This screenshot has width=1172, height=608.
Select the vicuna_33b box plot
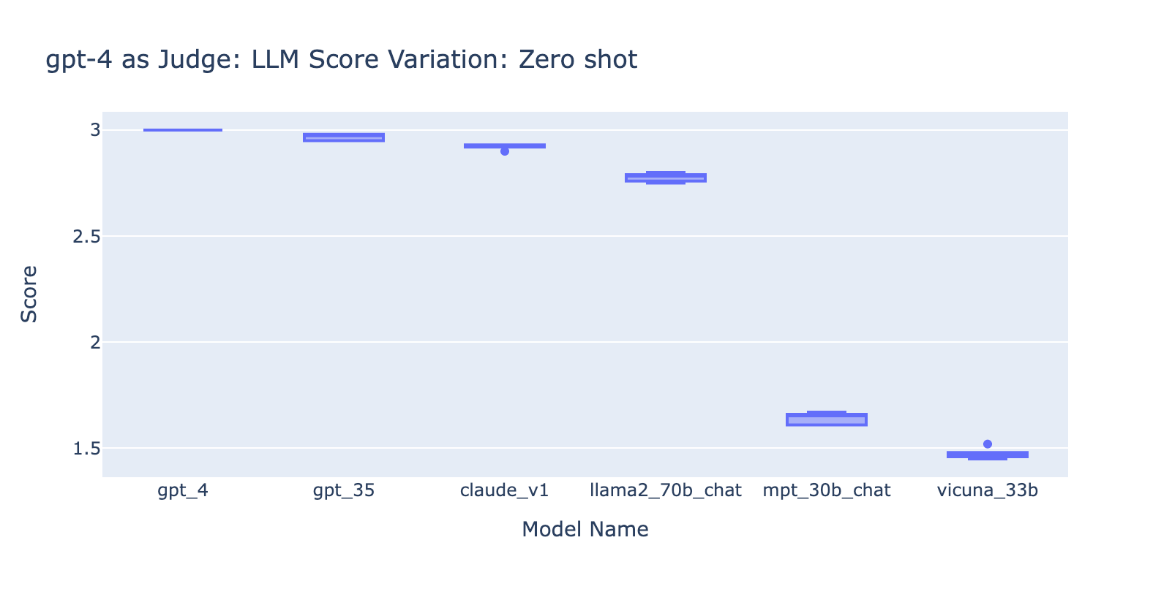(988, 455)
